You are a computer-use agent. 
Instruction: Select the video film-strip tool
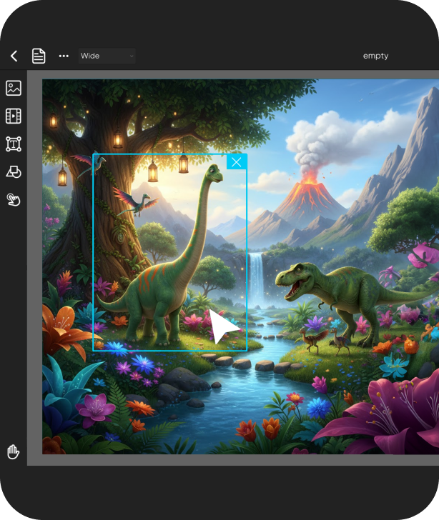click(x=14, y=116)
